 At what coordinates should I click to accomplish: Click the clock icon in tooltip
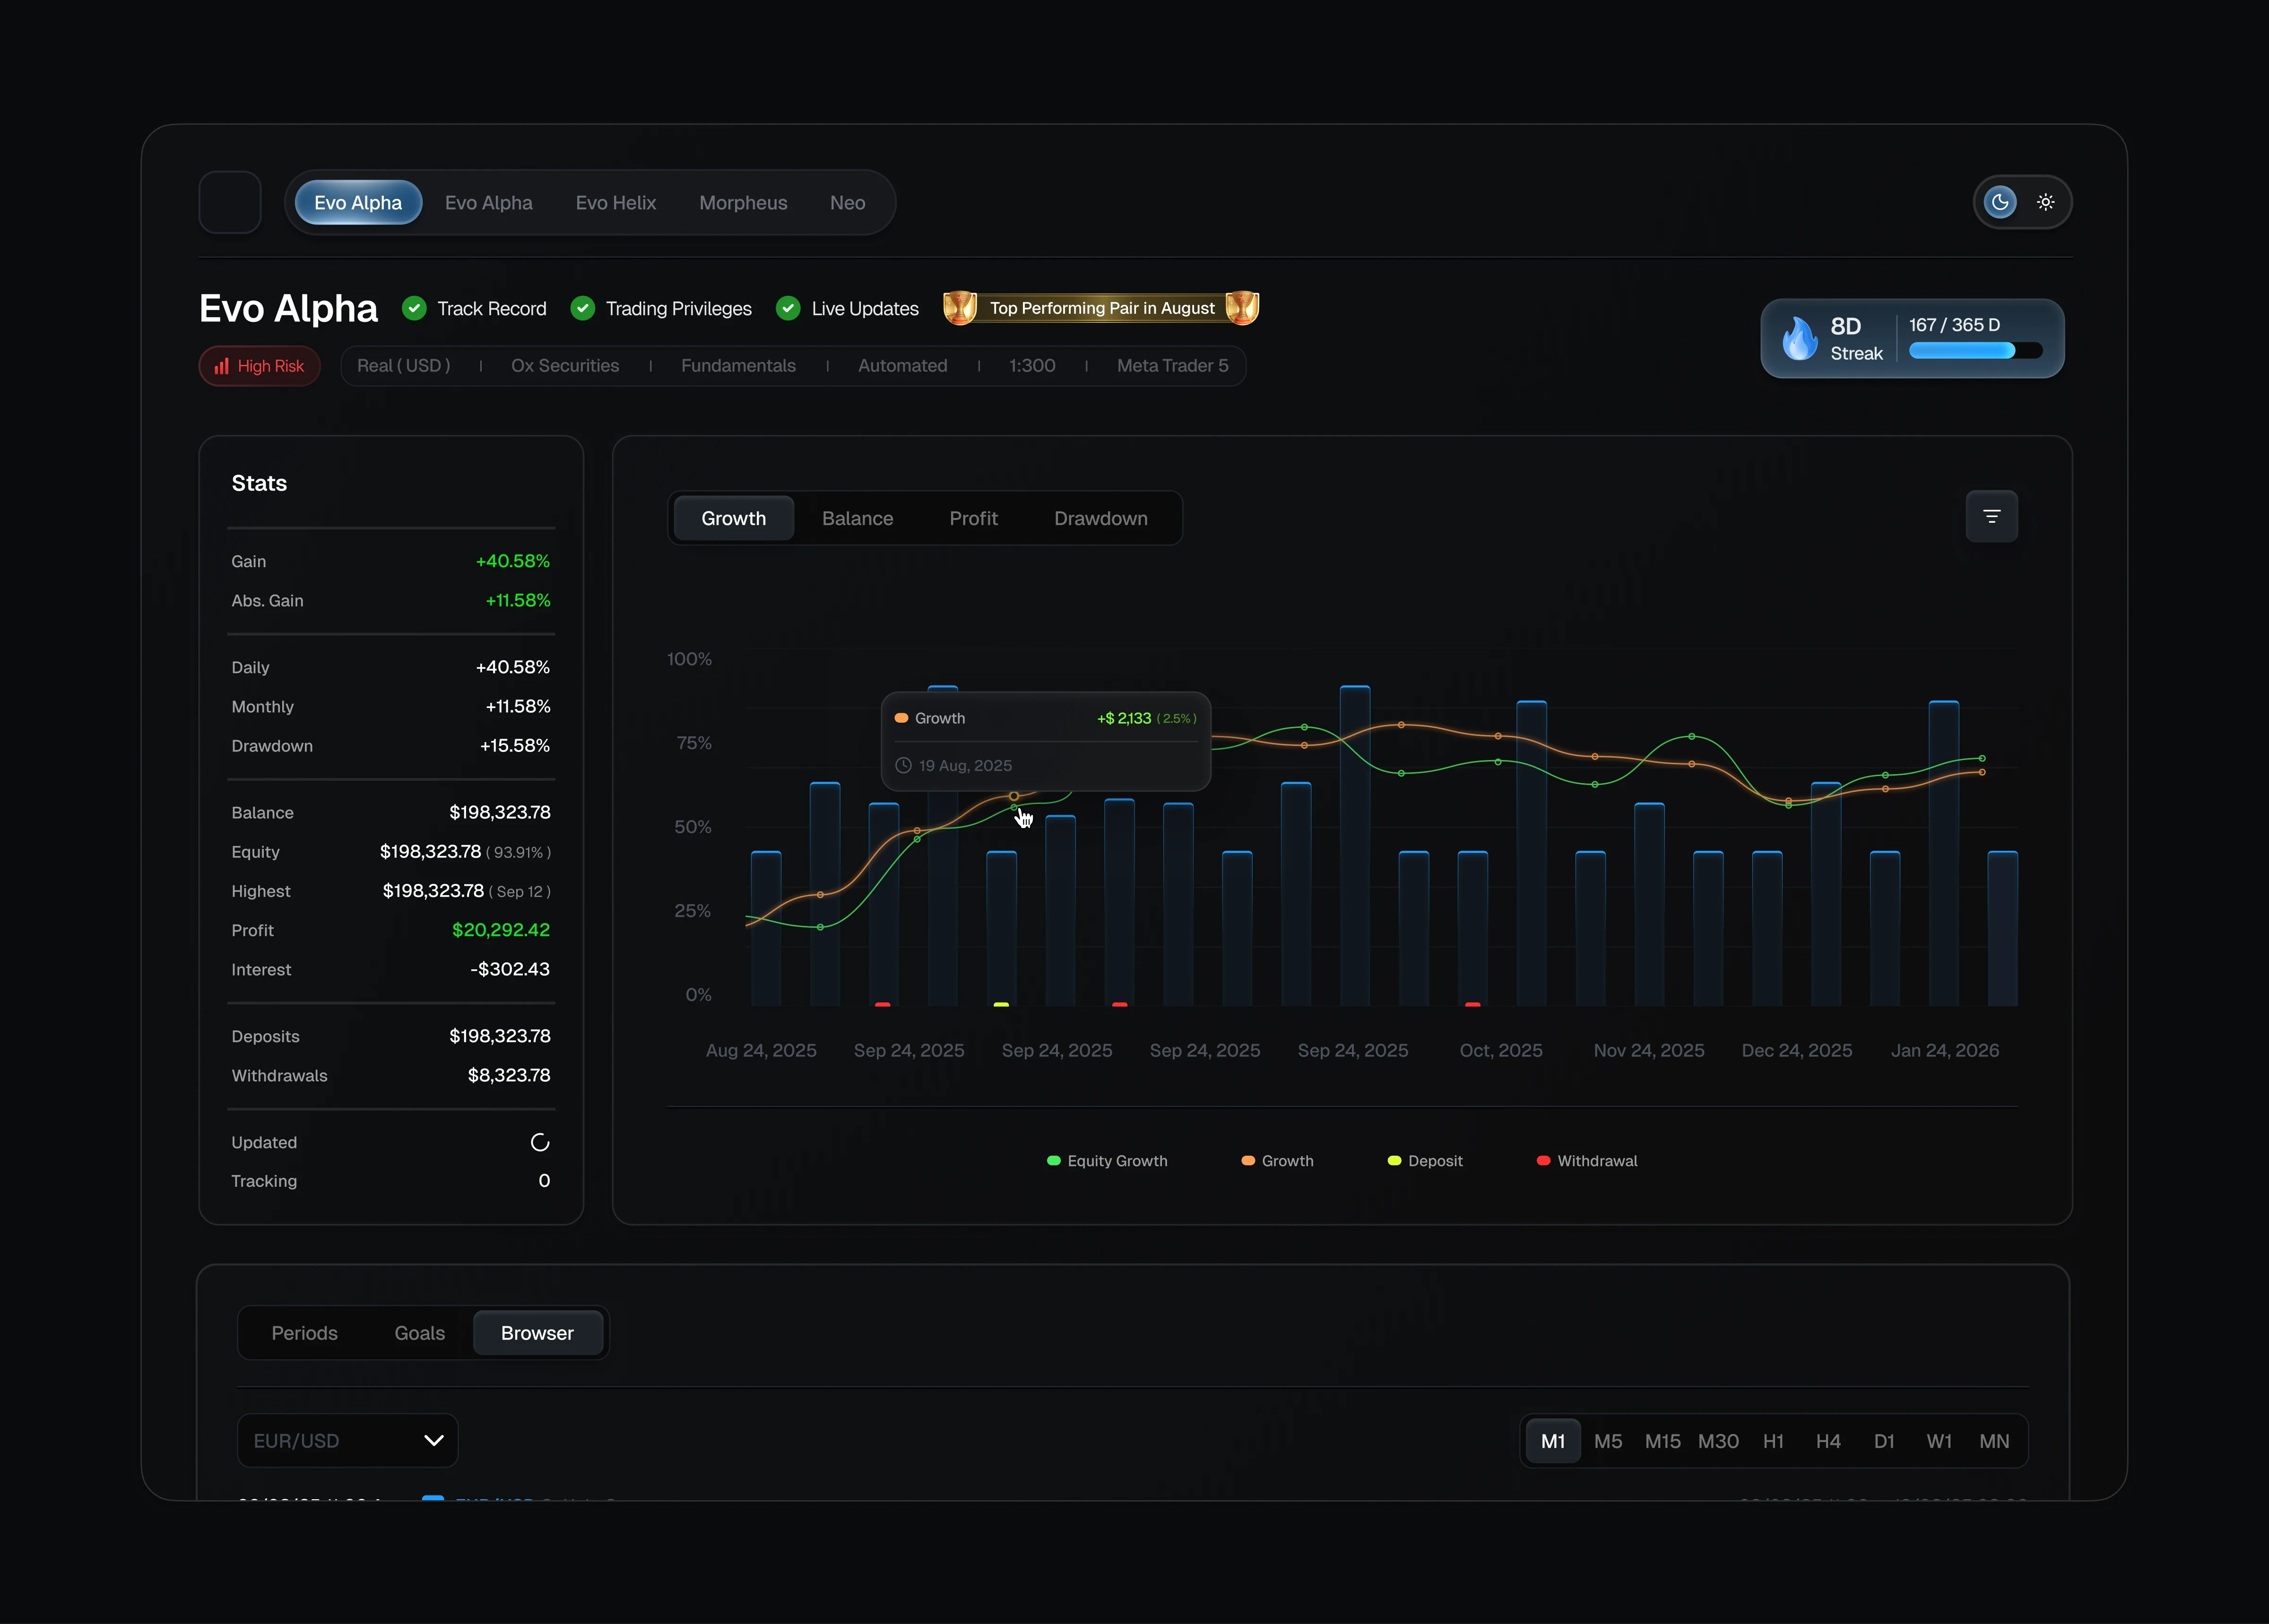tap(903, 765)
